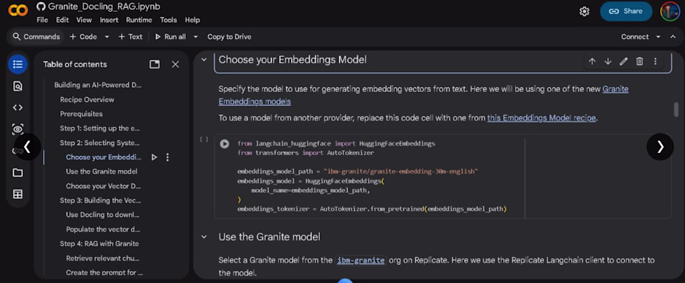Move cell up with arrow icon
The image size is (685, 283).
[x=592, y=62]
